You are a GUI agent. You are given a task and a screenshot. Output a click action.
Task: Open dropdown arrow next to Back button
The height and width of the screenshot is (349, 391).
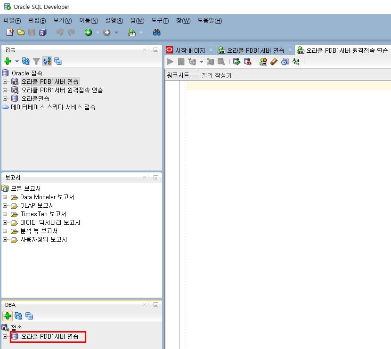[x=98, y=32]
